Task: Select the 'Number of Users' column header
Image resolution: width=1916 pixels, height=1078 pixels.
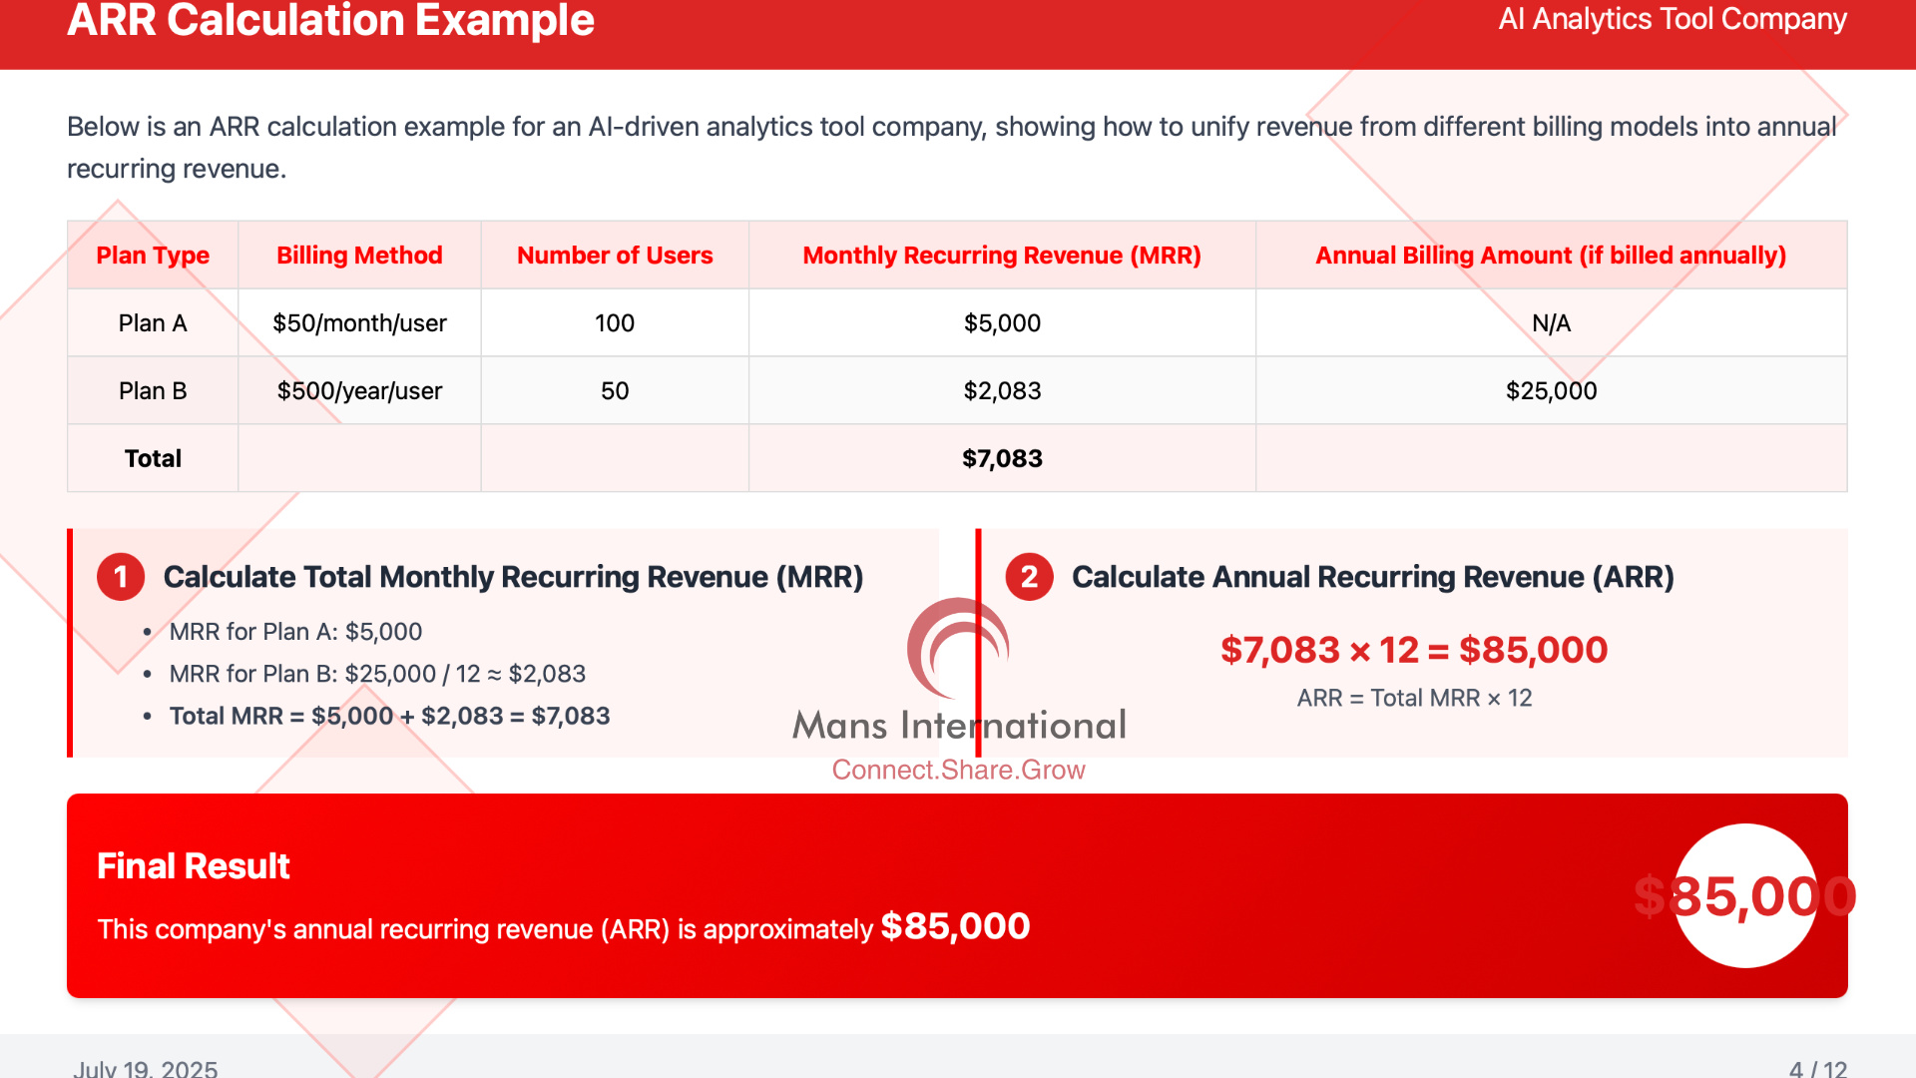Action: 615,256
